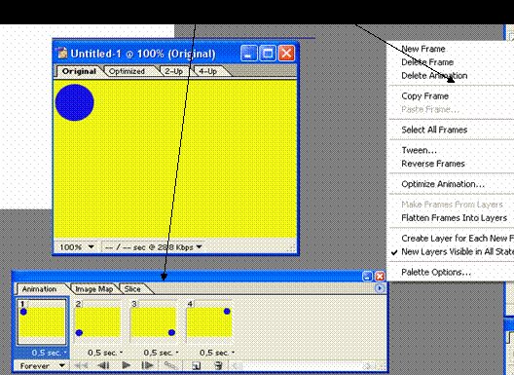Rewind to first frame icon
Image resolution: width=514 pixels, height=375 pixels.
82,365
